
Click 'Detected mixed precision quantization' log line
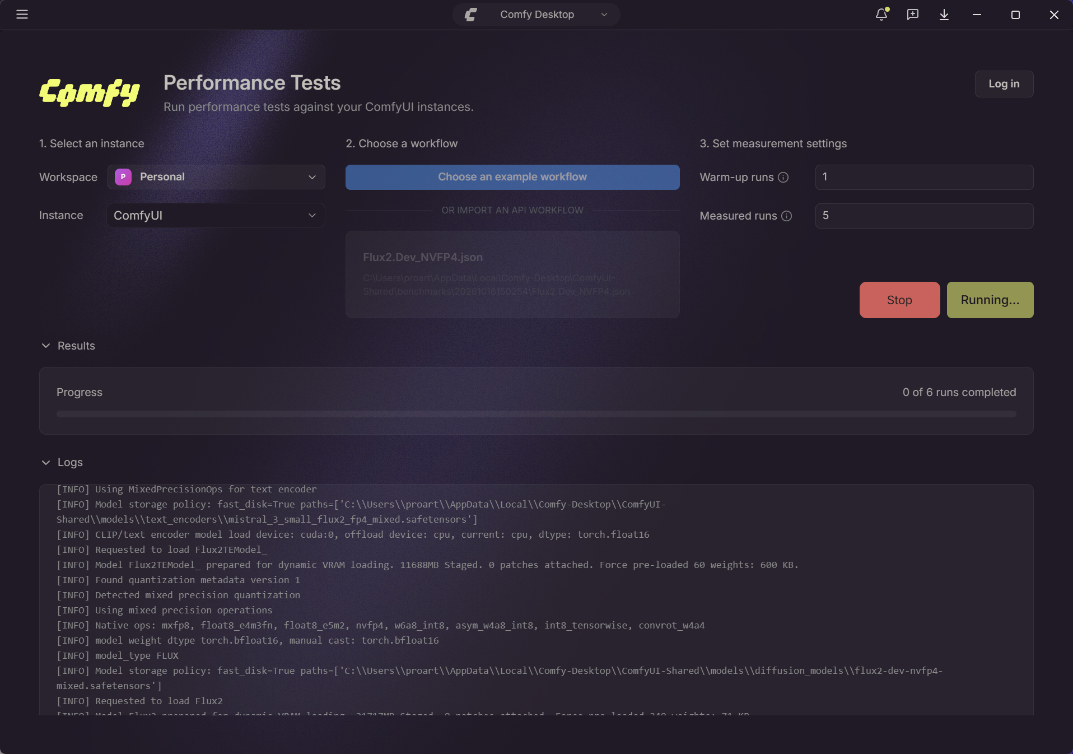pyautogui.click(x=178, y=595)
